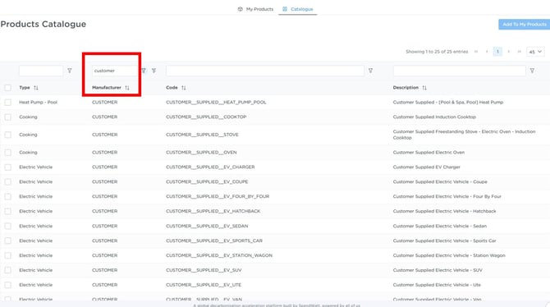Go to the first page of entries
This screenshot has height=307, width=550.
click(476, 52)
